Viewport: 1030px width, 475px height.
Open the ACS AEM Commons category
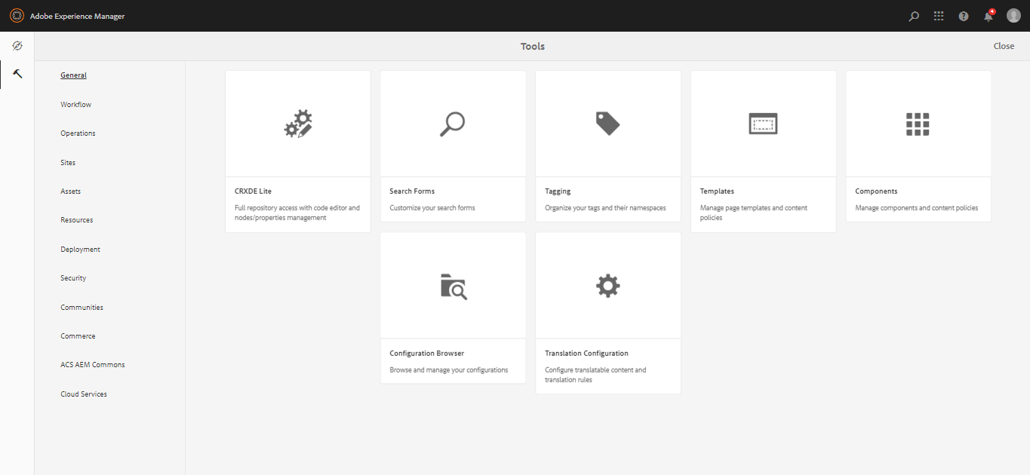93,365
